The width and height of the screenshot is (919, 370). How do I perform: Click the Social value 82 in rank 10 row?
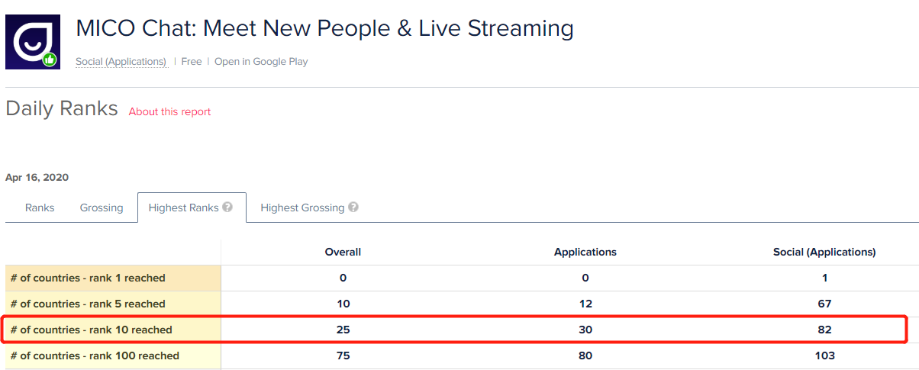tap(824, 330)
